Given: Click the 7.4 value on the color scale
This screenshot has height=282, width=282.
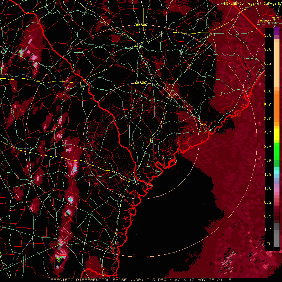Looking at the screenshot, I should click(x=268, y=77).
